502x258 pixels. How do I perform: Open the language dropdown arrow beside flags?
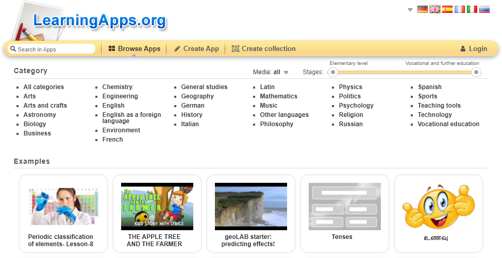pyautogui.click(x=410, y=10)
